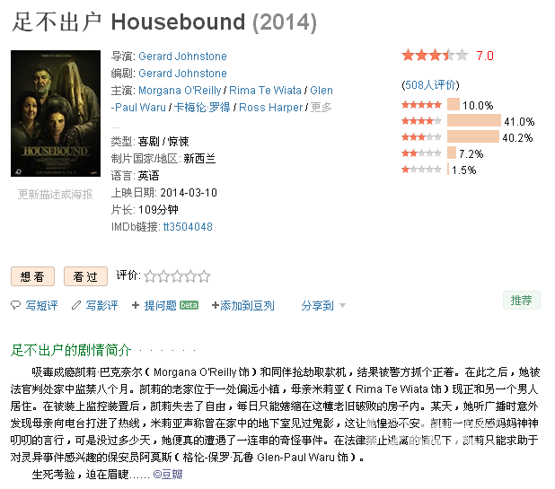Screen dimensions: 555x489
Task: Mark movie as 想看
Action: [32, 276]
